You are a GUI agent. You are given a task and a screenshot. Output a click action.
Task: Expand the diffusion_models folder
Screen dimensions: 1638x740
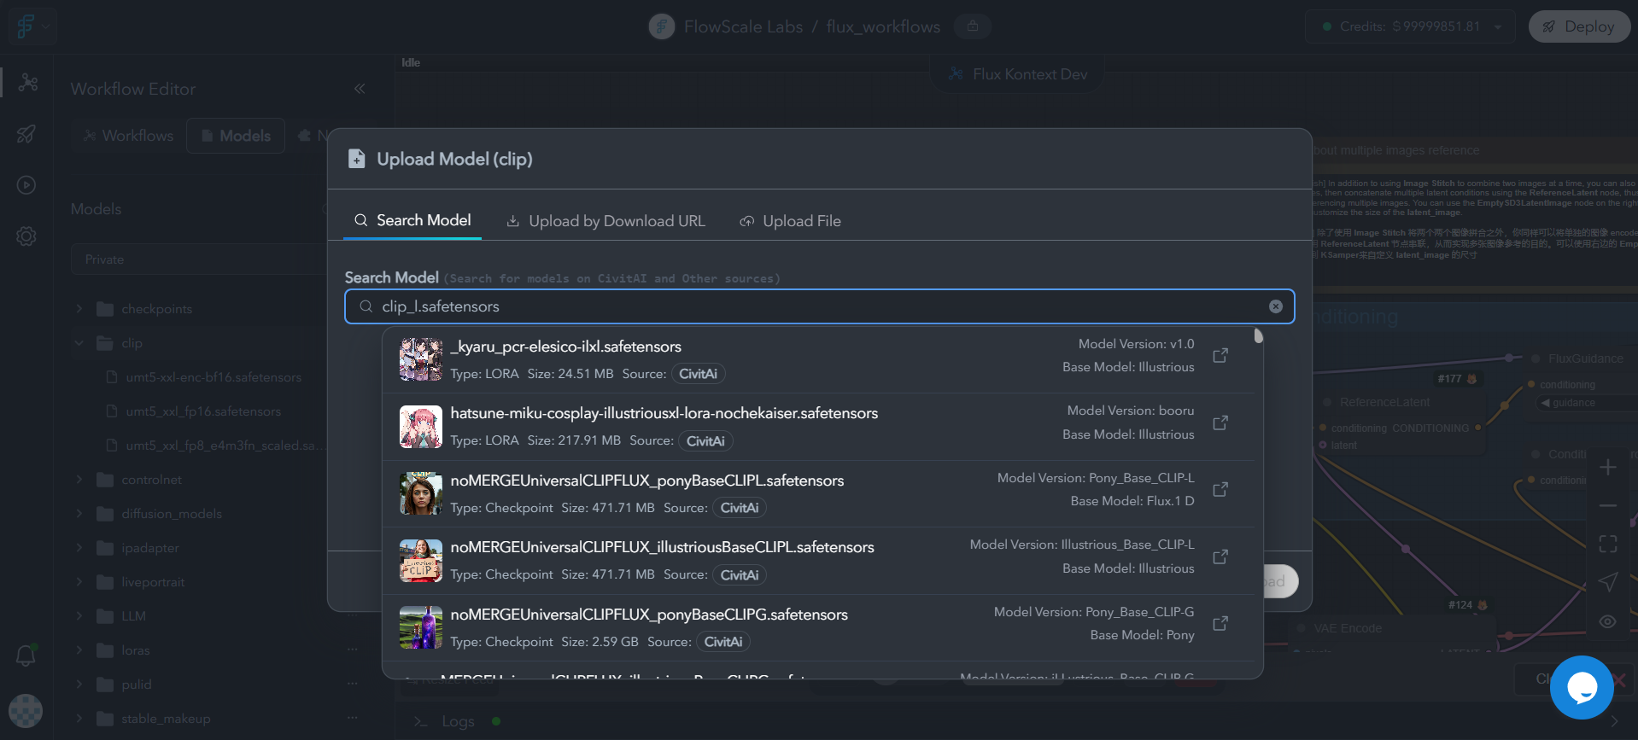(x=79, y=514)
